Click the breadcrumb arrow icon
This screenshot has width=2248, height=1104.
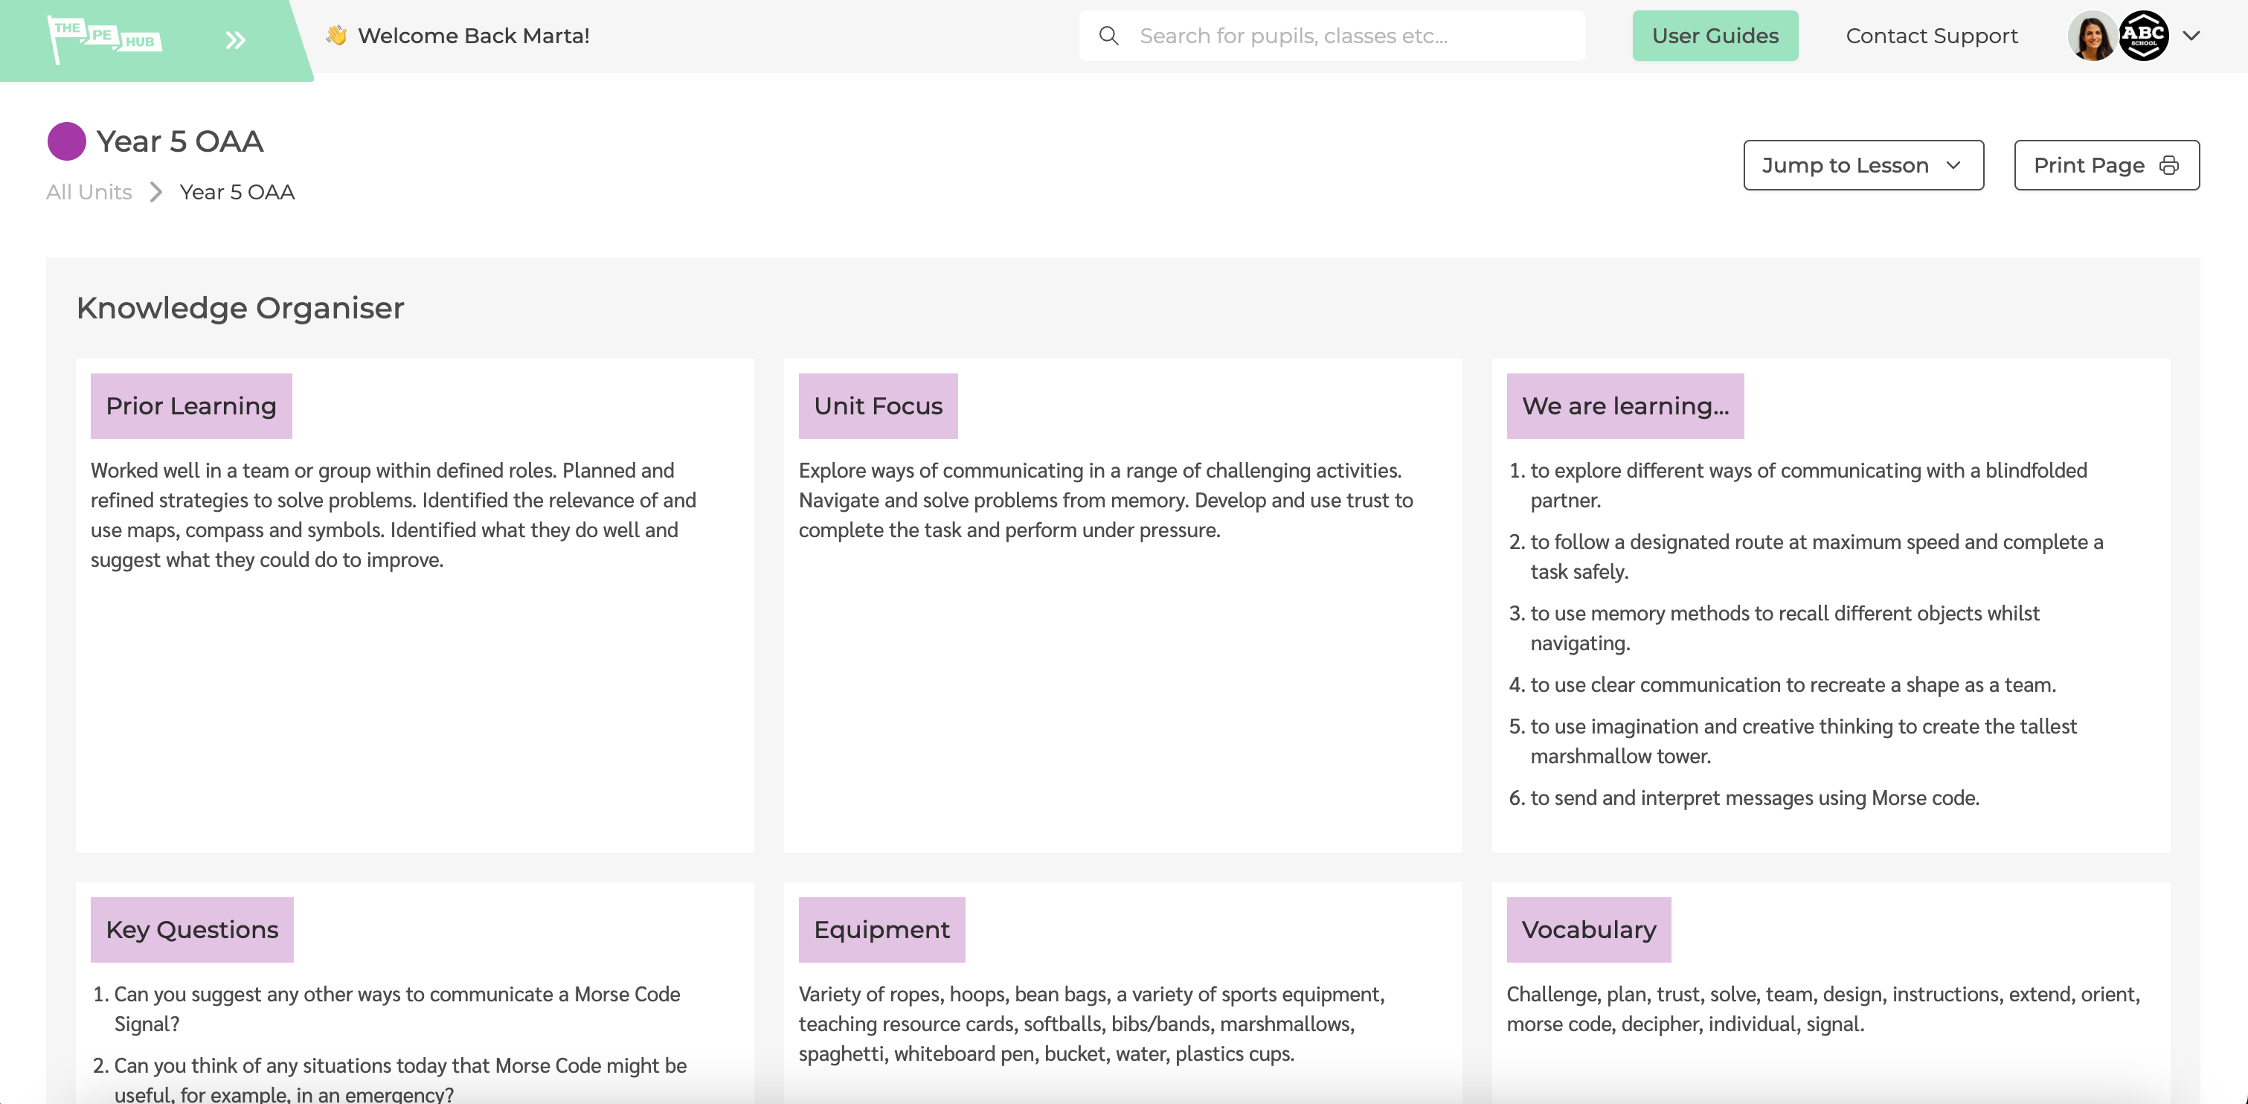click(156, 192)
